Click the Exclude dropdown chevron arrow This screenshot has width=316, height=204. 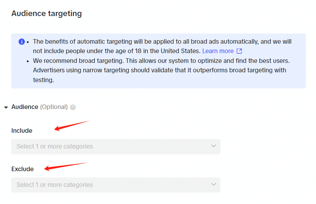[x=213, y=184]
